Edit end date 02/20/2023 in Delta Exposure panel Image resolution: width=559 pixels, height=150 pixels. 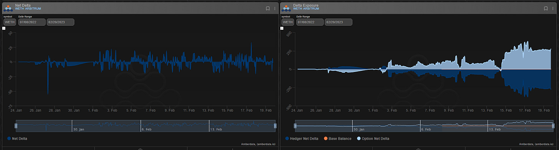[338, 22]
